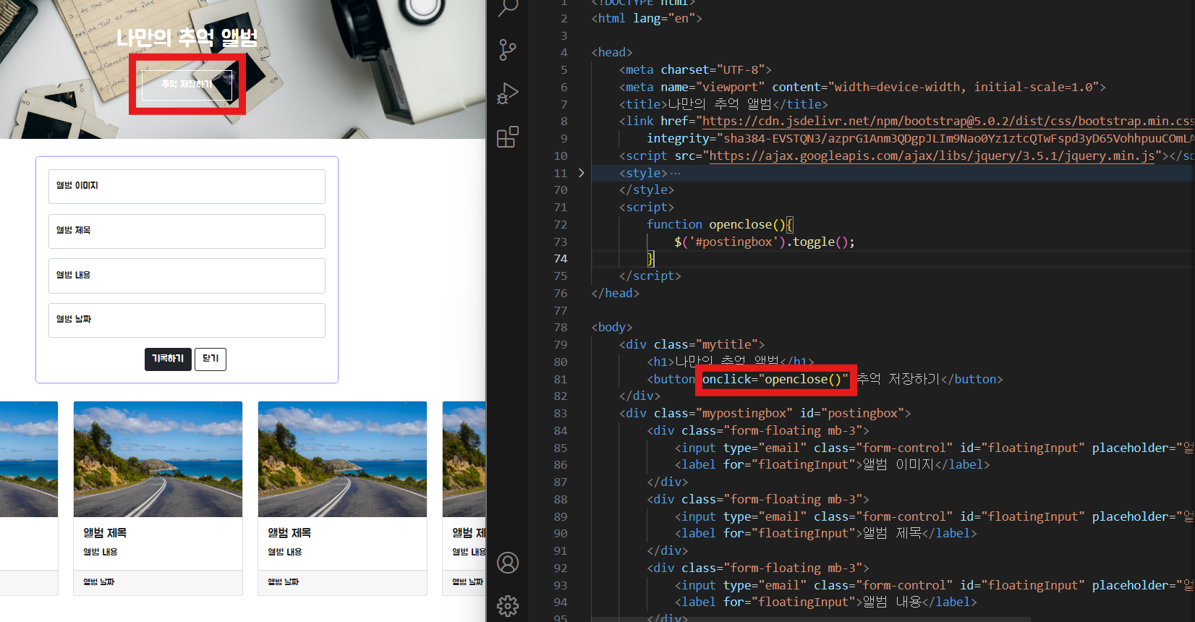This screenshot has height=622, width=1195.
Task: Open the Search view in activity bar
Action: point(508,7)
